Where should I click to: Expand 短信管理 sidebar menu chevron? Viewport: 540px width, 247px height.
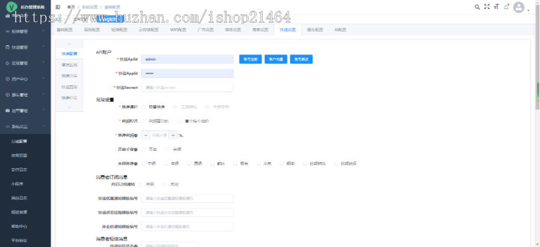[x=43, y=31]
